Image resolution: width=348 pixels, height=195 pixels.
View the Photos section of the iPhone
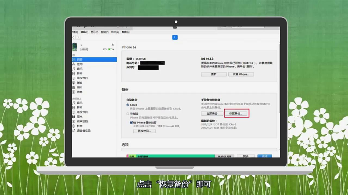click(80, 87)
